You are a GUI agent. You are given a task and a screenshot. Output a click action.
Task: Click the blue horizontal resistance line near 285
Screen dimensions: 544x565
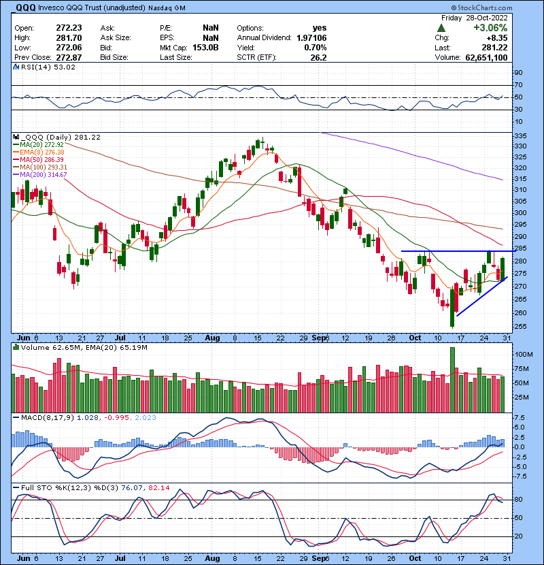(x=458, y=251)
